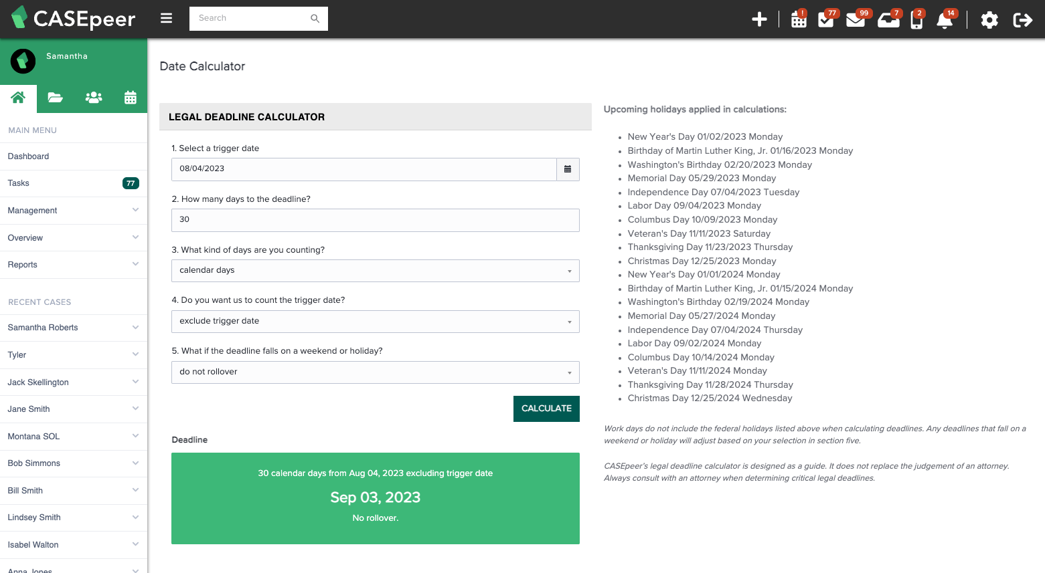This screenshot has height=573, width=1045.
Task: Click the trigger date input field
Action: [x=364, y=169]
